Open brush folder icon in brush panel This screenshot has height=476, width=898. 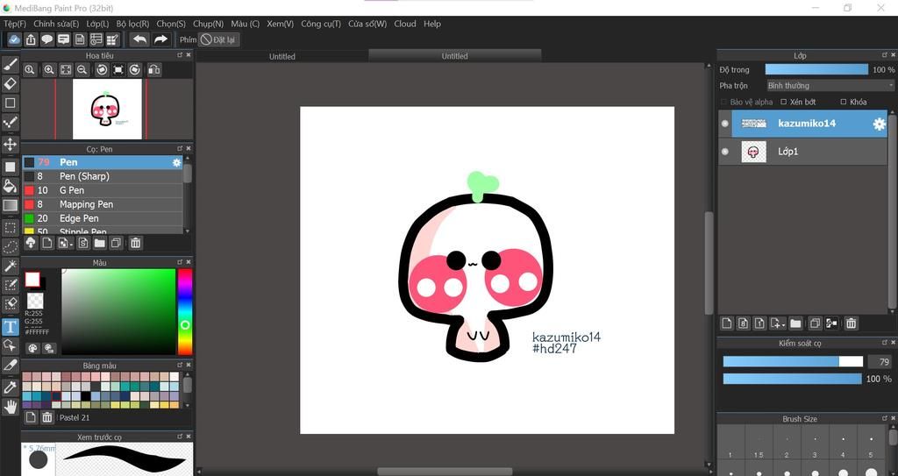click(x=100, y=244)
